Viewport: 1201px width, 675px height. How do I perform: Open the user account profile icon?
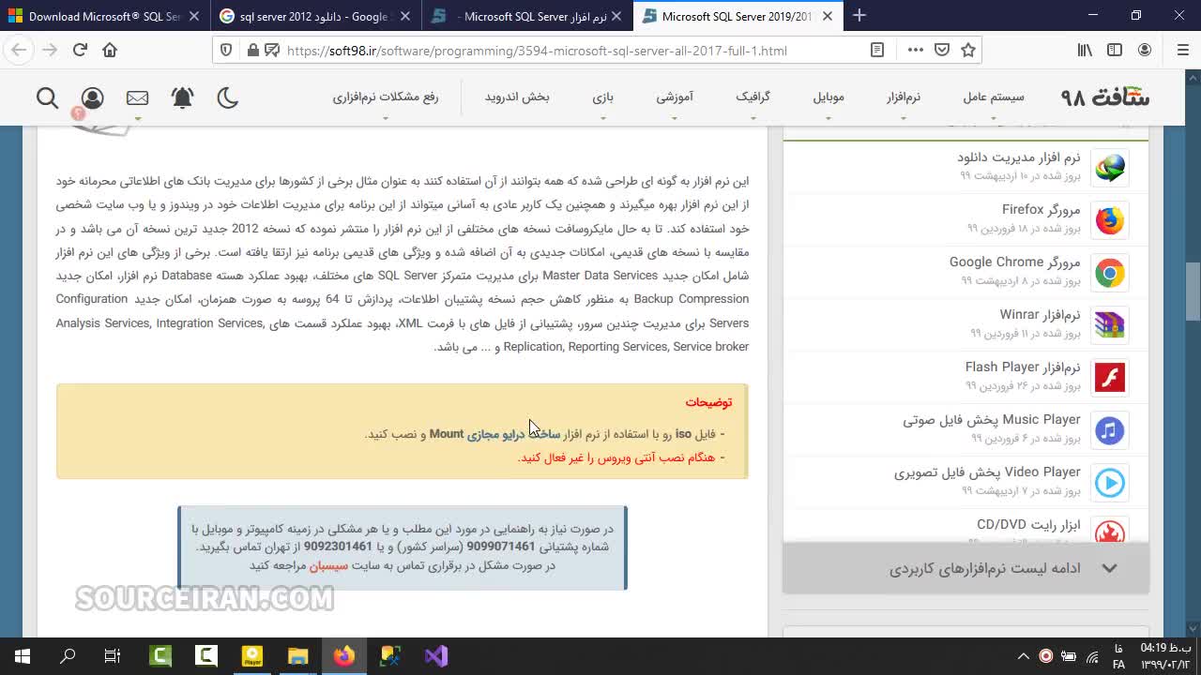tap(92, 97)
